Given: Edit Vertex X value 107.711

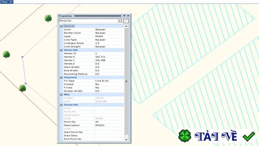Looking at the screenshot, I should coord(109,57).
